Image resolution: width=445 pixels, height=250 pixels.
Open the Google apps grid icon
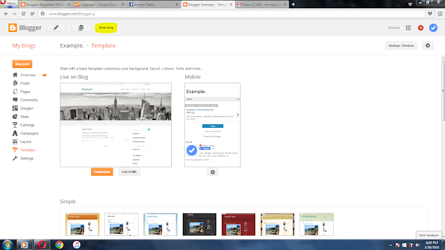point(408,28)
